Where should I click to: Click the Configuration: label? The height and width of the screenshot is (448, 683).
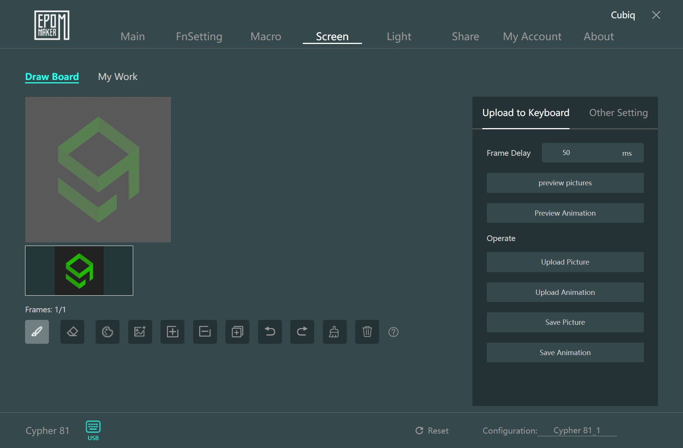click(x=510, y=431)
